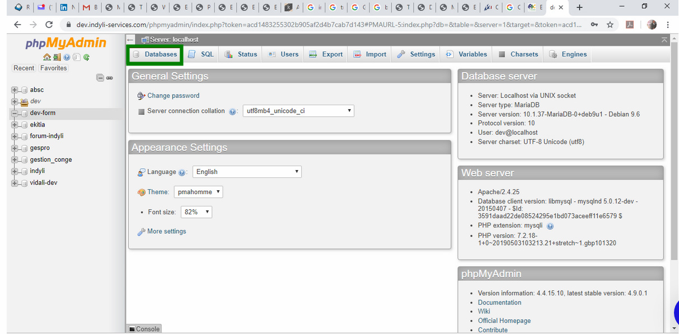The image size is (679, 334).
Task: Open the Language dropdown showing English
Action: [x=247, y=172]
